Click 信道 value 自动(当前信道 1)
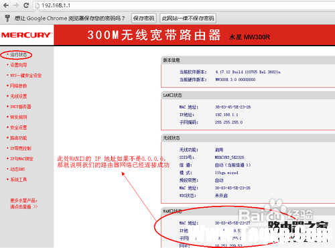 (x=232, y=165)
